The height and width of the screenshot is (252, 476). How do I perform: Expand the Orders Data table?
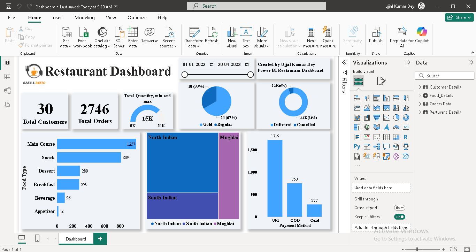420,104
